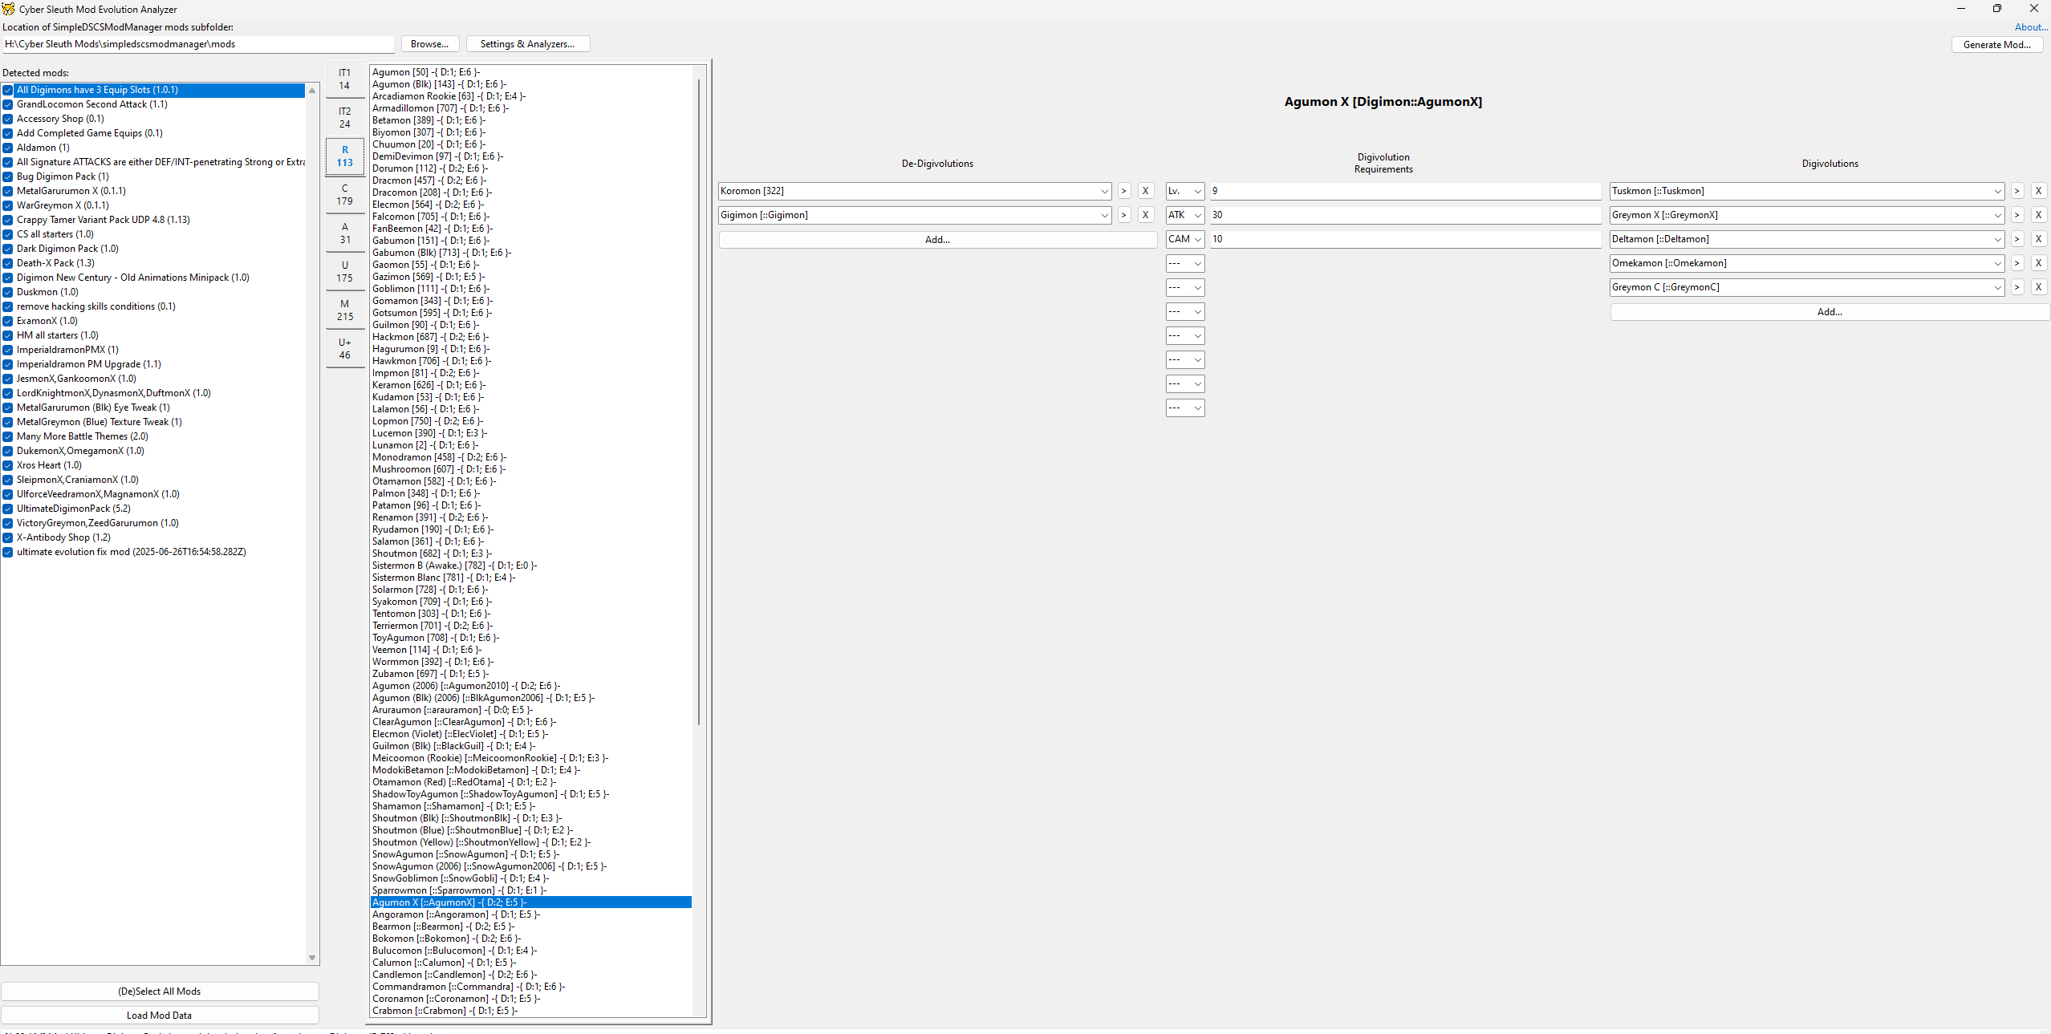Viewport: 2051px width, 1034px height.
Task: Open Settings & Analyzers...
Action: (x=528, y=44)
